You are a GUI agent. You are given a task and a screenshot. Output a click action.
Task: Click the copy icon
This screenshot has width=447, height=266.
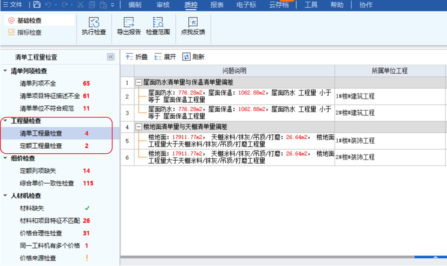pyautogui.click(x=92, y=5)
